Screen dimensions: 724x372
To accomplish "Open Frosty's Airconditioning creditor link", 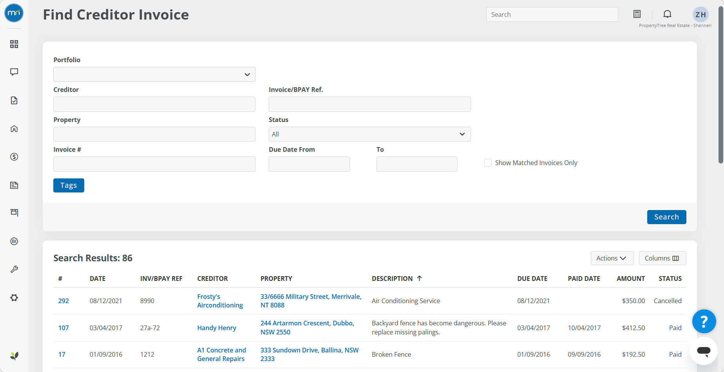I will tap(220, 301).
